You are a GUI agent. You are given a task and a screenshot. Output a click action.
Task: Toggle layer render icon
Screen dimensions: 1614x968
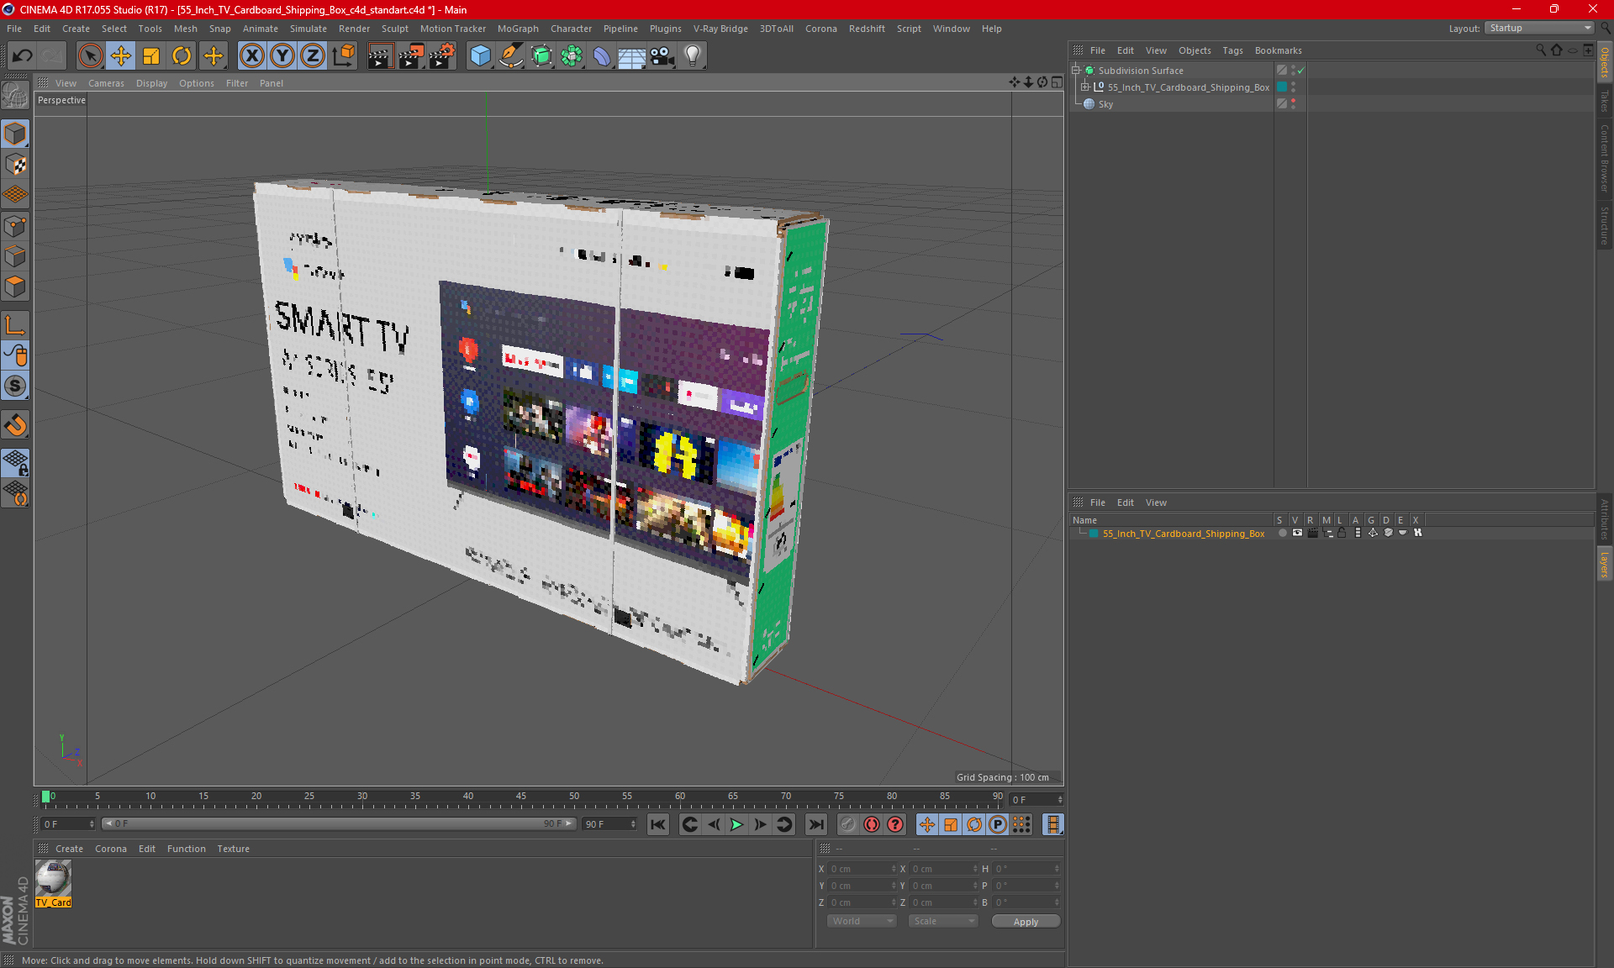point(1312,533)
